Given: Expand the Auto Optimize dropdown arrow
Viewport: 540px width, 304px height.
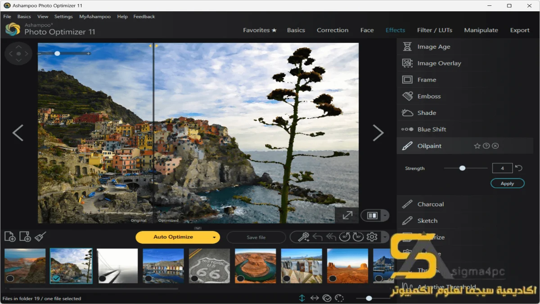Looking at the screenshot, I should coord(214,237).
